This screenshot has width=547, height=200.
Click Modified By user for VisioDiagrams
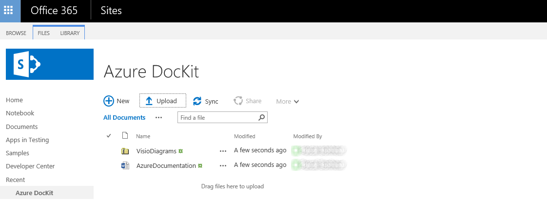[319, 150]
